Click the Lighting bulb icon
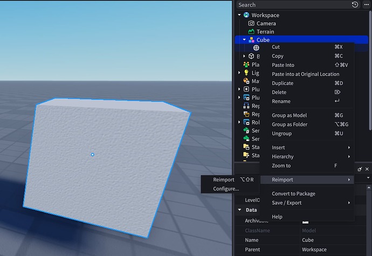Screen dimensions: 372x256 click(246, 73)
